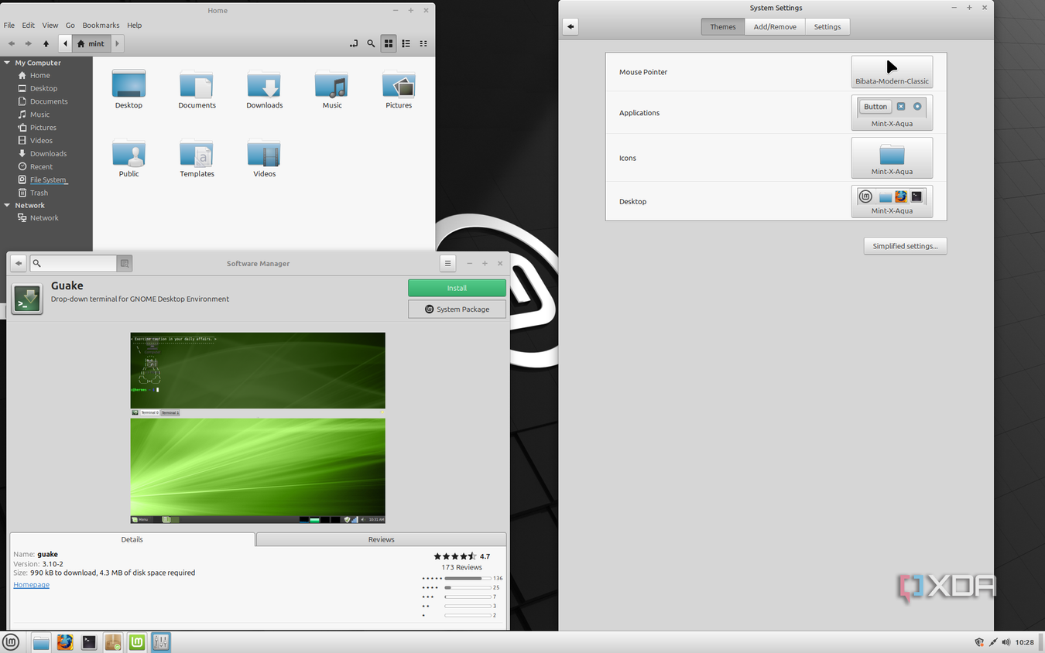This screenshot has height=653, width=1045.
Task: Click back arrow in System Settings window
Action: 570,26
